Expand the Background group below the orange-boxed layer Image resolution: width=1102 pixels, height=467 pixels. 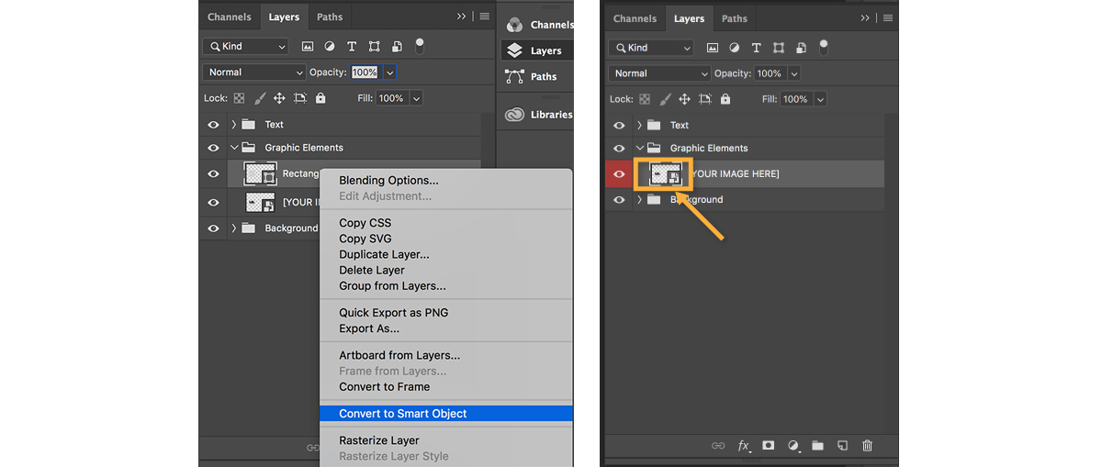click(x=639, y=199)
